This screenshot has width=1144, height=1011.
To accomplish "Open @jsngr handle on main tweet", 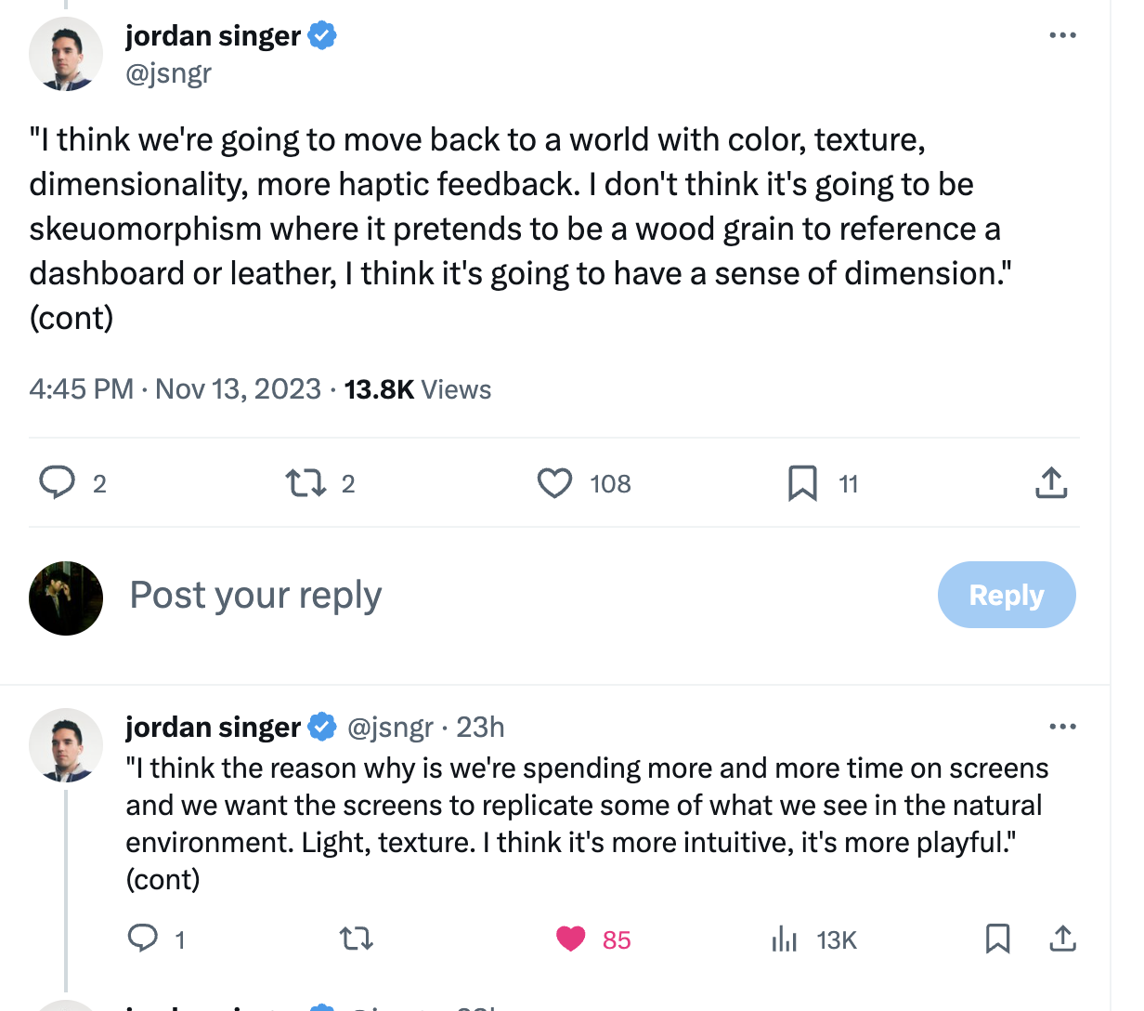I will tap(168, 72).
